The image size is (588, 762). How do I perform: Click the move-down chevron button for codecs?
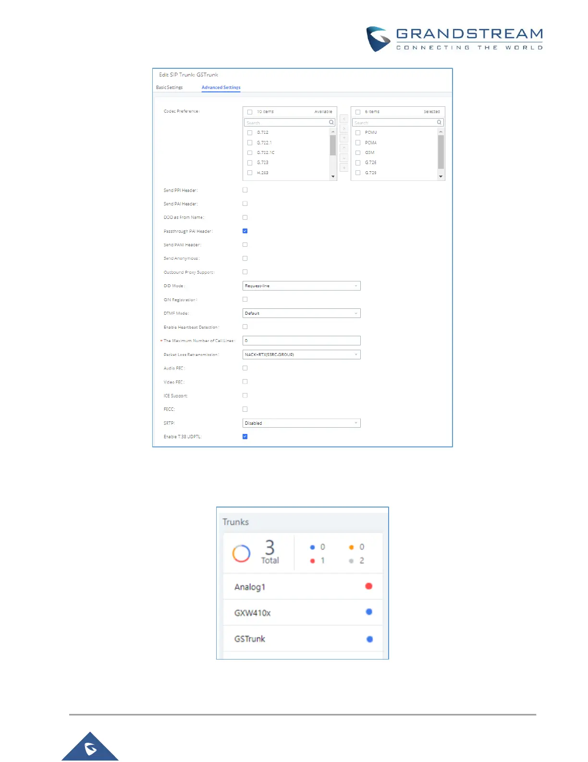coord(344,158)
